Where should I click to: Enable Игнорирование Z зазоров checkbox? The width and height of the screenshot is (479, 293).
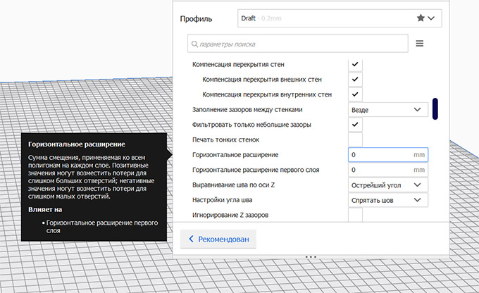[x=355, y=215]
